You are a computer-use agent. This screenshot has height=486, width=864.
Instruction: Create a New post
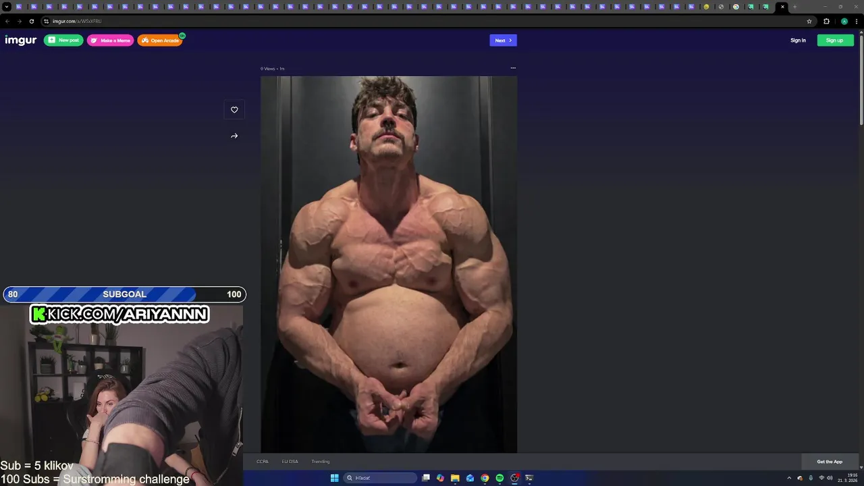[63, 40]
